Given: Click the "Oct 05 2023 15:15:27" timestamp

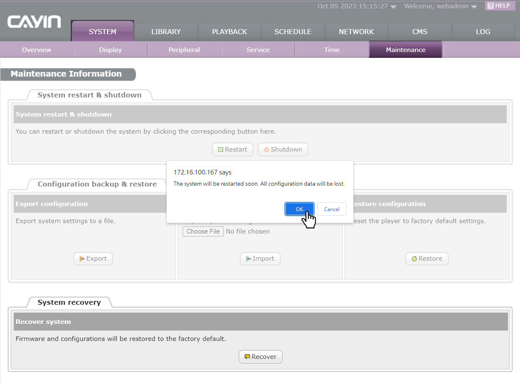Looking at the screenshot, I should pyautogui.click(x=353, y=6).
